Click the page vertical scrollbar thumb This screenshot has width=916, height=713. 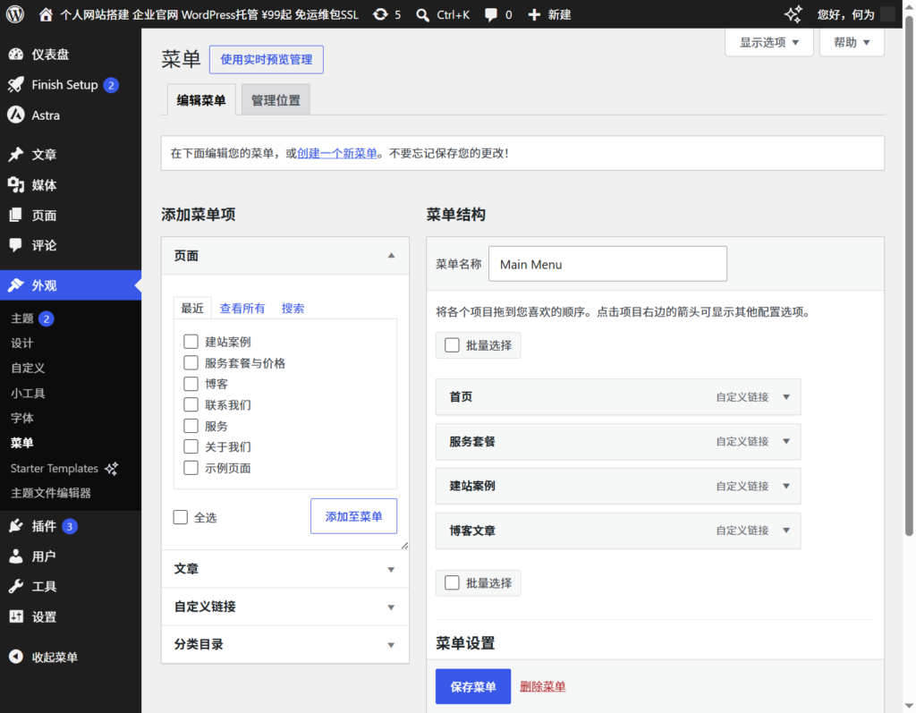[909, 276]
